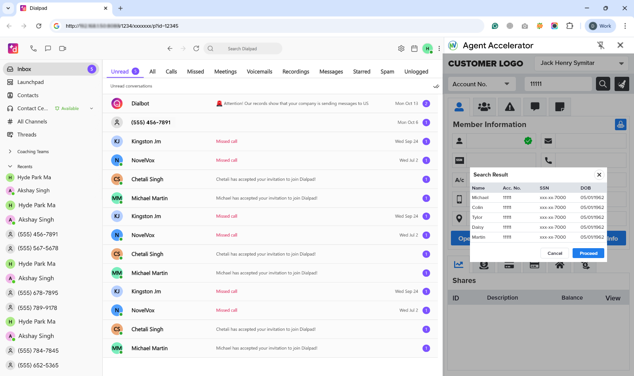Select the Unlogged tab

click(416, 72)
